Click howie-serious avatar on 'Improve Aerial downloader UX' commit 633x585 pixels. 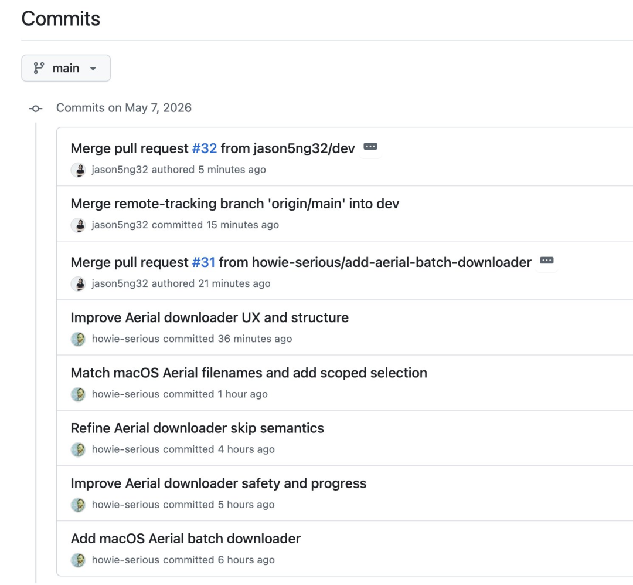pos(79,339)
